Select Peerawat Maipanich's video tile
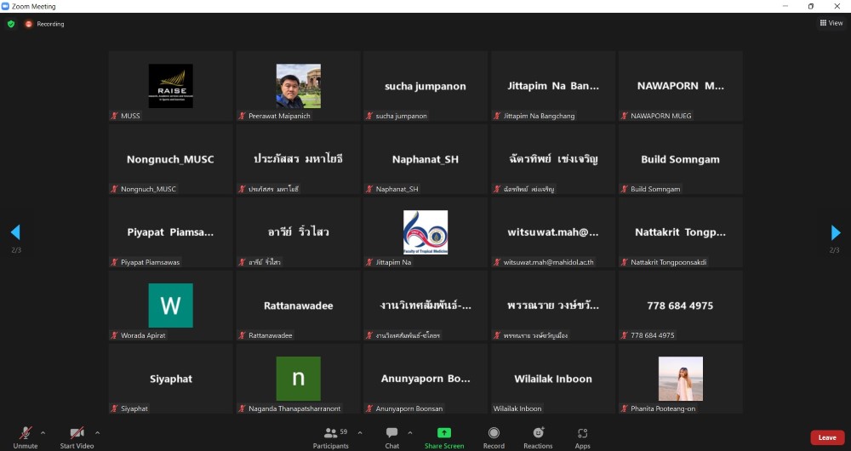Screen dimensions: 851x451 tap(298, 86)
